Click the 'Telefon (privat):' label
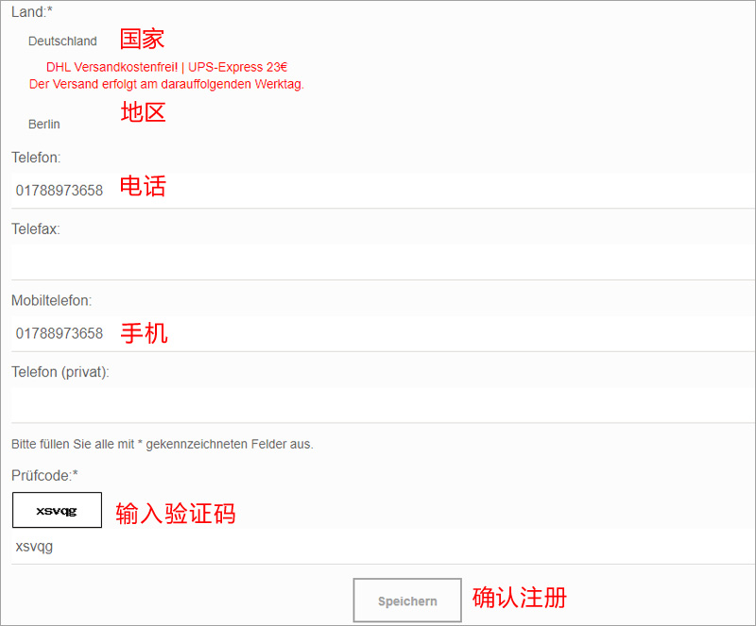 click(60, 372)
